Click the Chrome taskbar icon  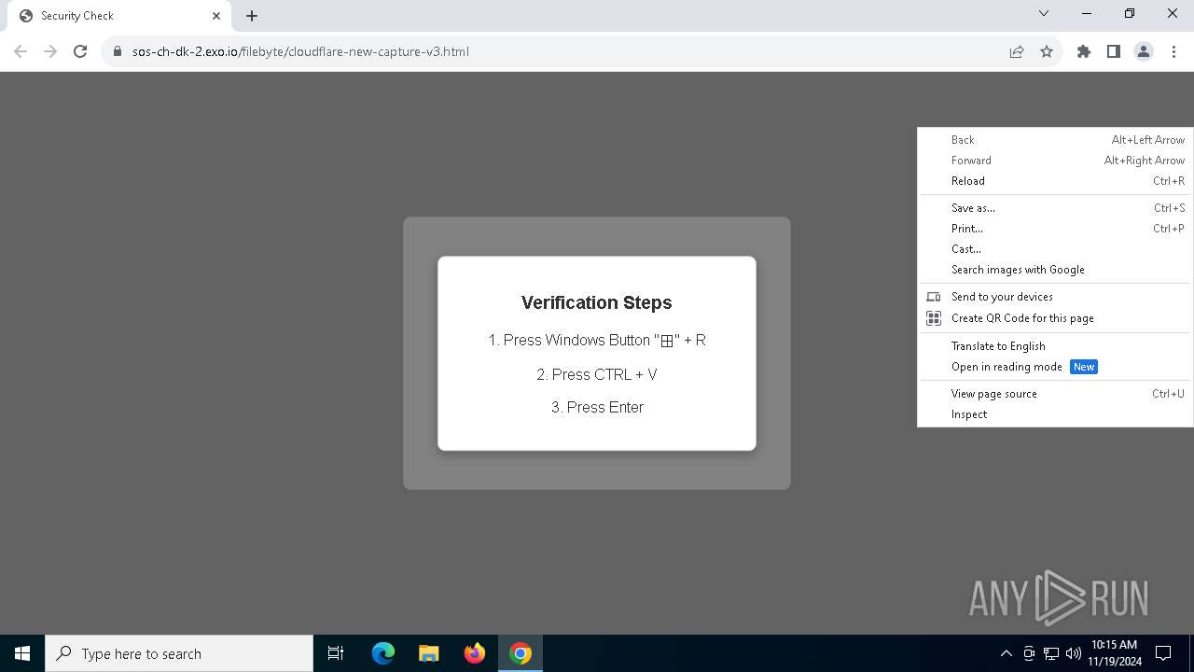pos(521,653)
